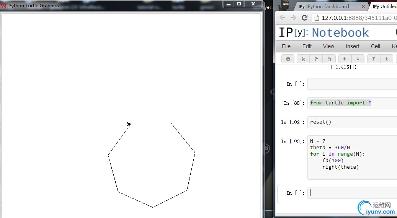Click the 'In [103]:' prompt label
Image resolution: width=397 pixels, height=218 pixels.
coord(293,142)
